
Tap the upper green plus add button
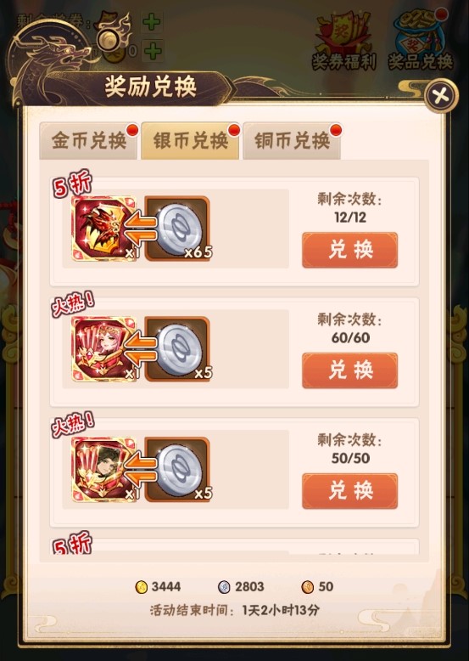(x=152, y=21)
